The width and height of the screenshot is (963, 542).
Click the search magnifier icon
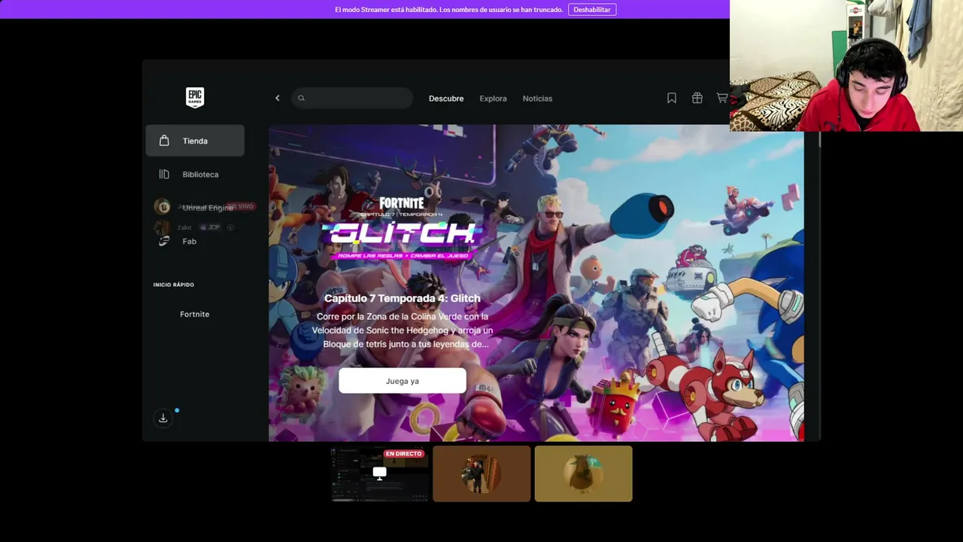tap(302, 98)
